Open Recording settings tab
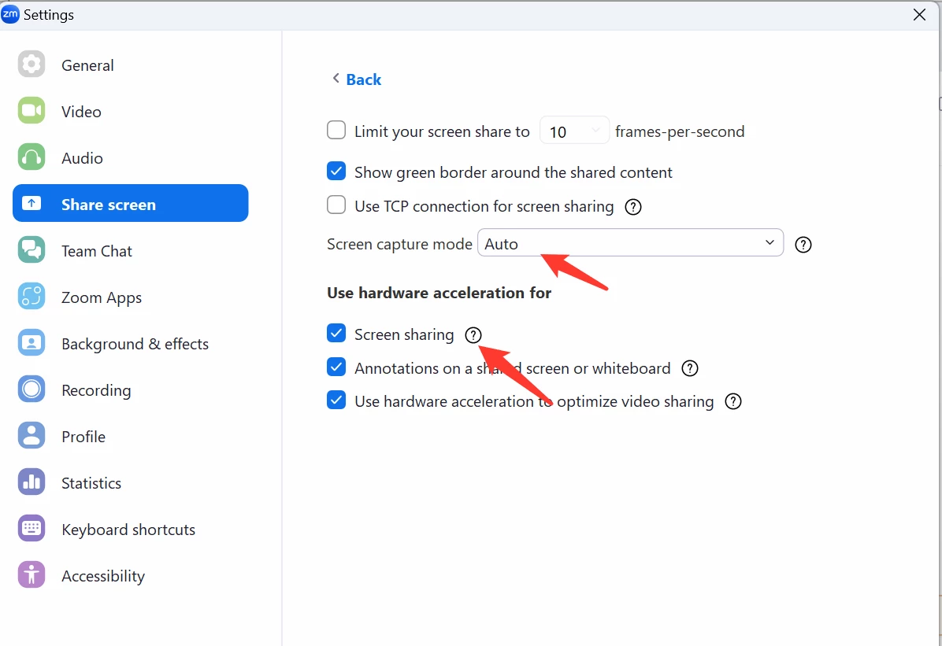942x646 pixels. click(131, 389)
